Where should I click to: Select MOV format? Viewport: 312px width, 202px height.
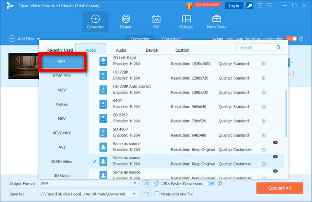pyautogui.click(x=62, y=90)
